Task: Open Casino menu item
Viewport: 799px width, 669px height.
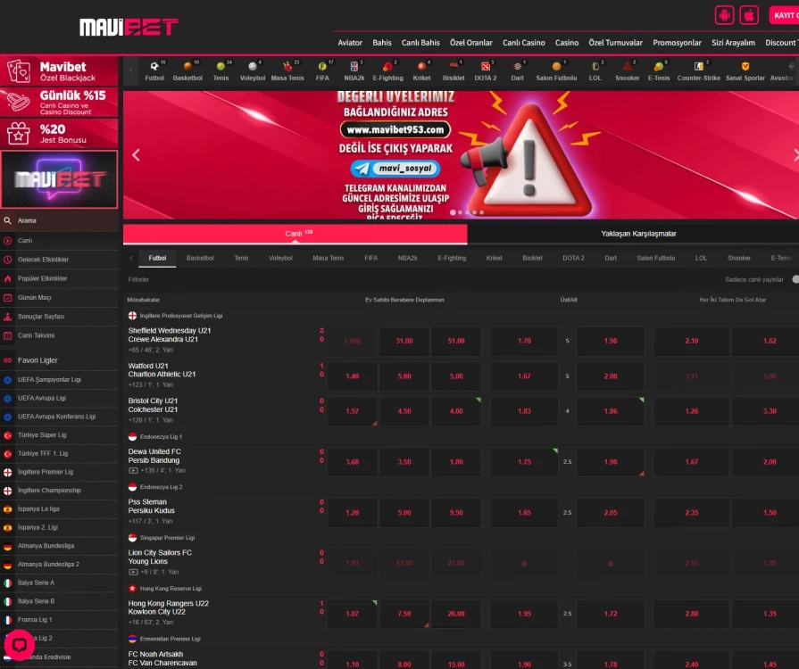Action: coord(567,43)
